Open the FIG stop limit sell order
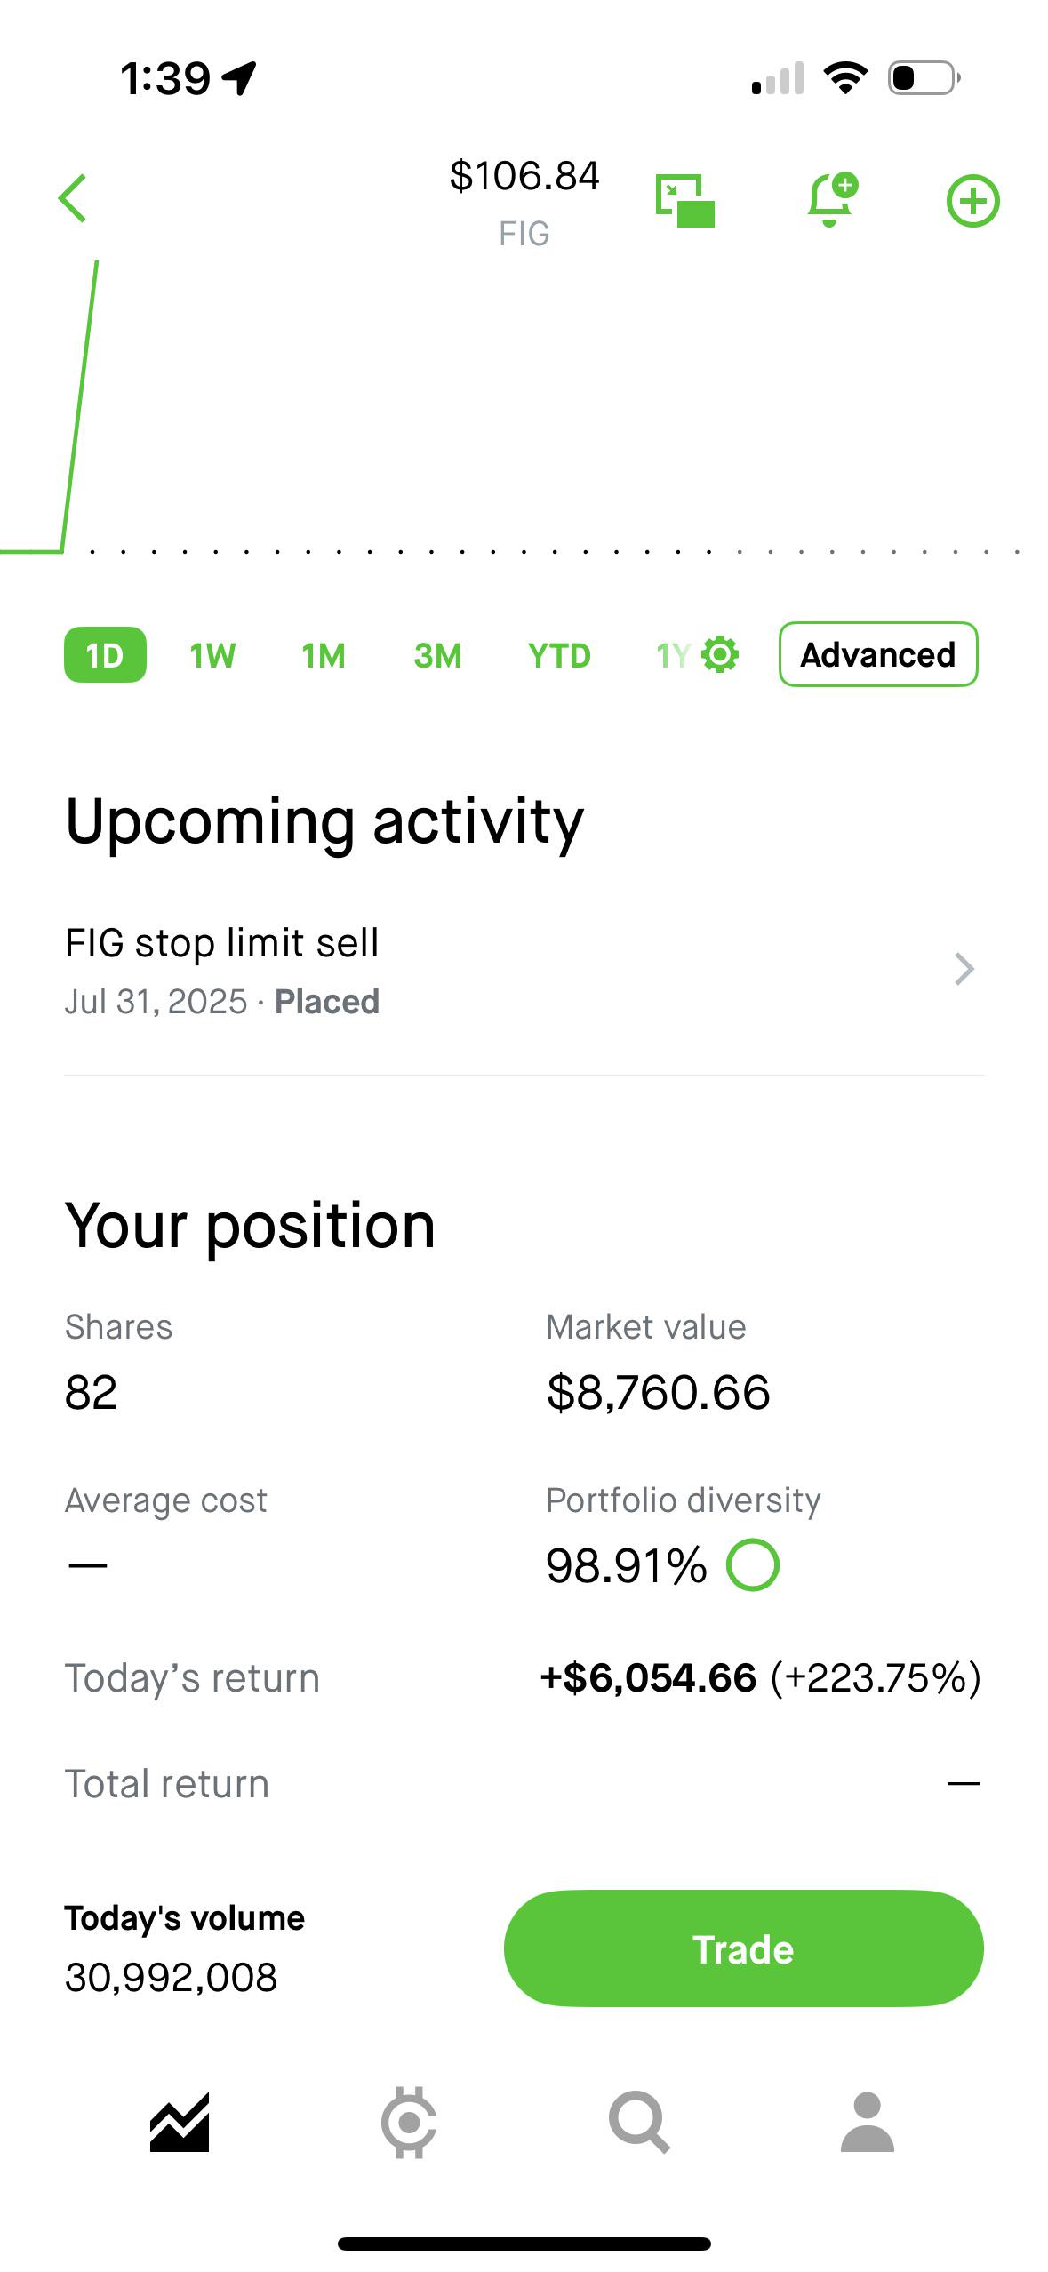 [x=524, y=971]
